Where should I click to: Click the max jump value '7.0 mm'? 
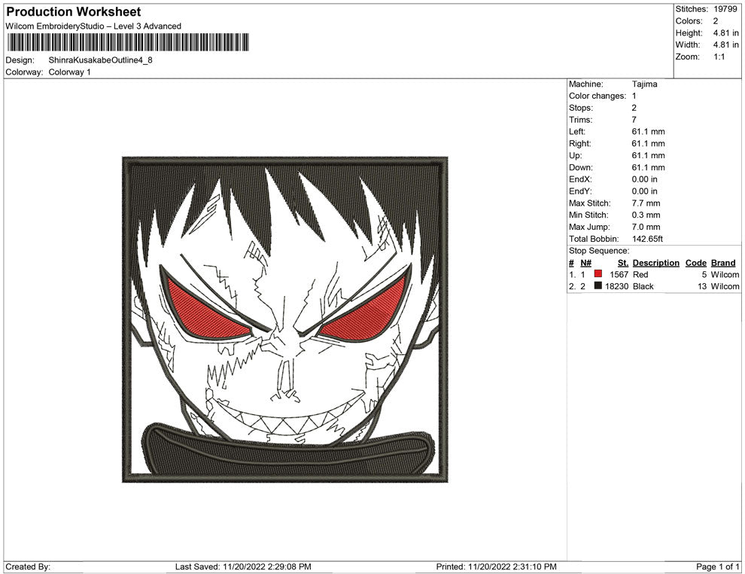[x=646, y=227]
